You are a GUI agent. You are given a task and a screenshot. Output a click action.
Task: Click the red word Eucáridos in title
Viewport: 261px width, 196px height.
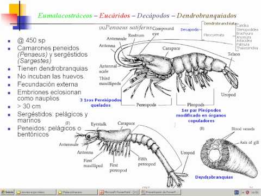point(115,16)
